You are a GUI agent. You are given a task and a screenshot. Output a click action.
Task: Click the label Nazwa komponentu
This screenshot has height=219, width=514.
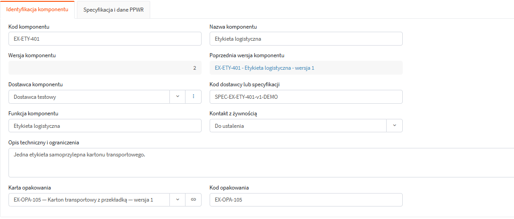pos(233,26)
